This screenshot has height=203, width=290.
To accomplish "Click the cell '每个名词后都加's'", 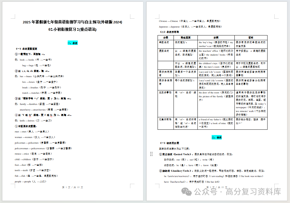I will click(186, 84).
